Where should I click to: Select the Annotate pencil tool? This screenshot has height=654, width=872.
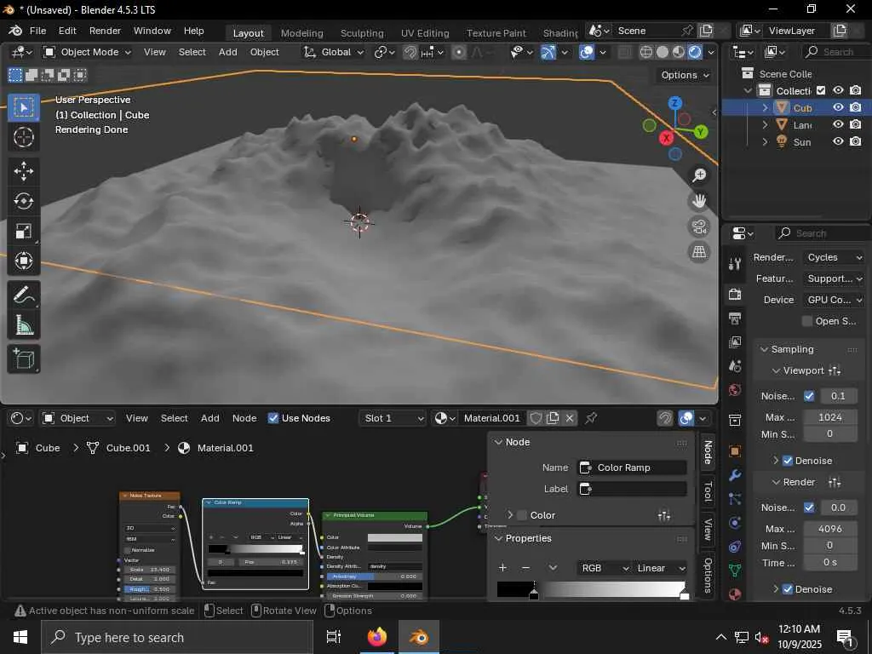(x=24, y=295)
